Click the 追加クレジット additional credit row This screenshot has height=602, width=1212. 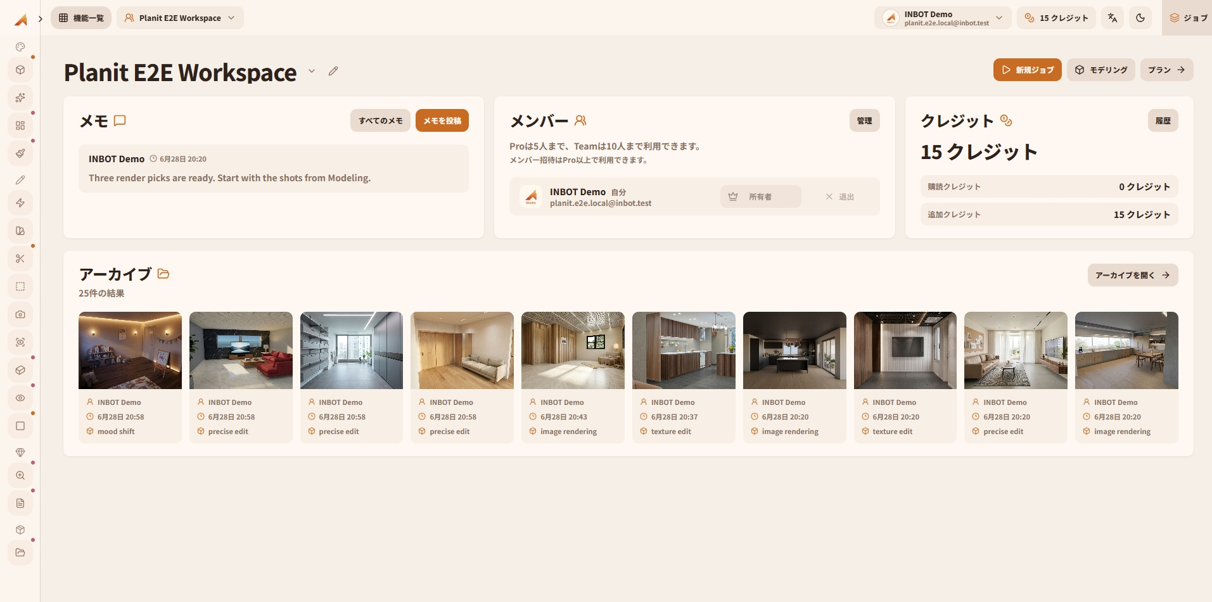point(1049,214)
